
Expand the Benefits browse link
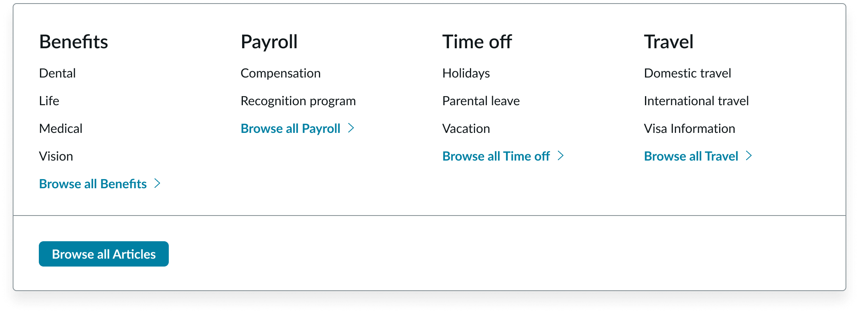point(92,183)
